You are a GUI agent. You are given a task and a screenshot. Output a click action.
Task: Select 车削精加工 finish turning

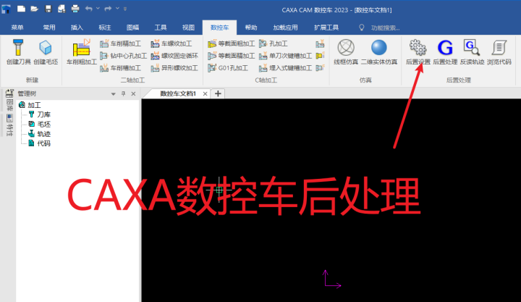pyautogui.click(x=120, y=43)
